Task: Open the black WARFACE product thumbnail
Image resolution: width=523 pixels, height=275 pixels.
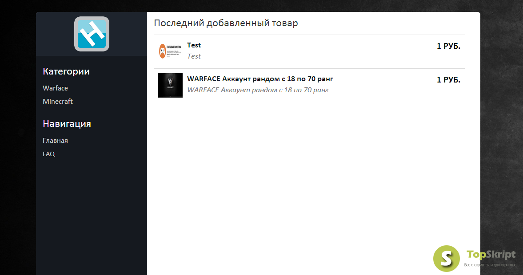Action: 170,85
